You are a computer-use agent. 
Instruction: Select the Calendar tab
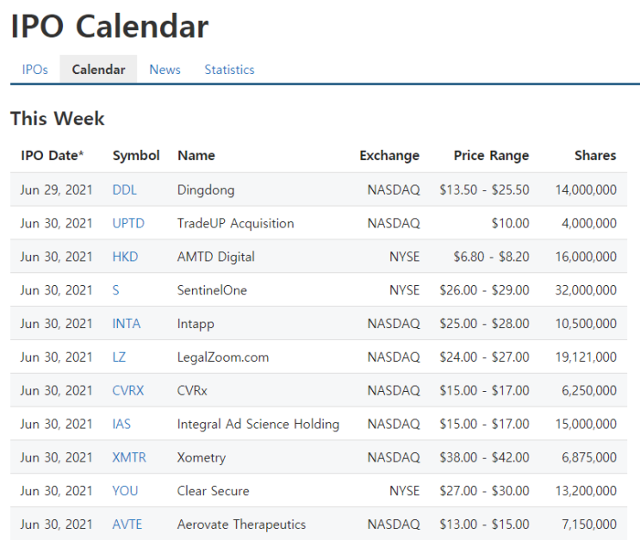98,70
